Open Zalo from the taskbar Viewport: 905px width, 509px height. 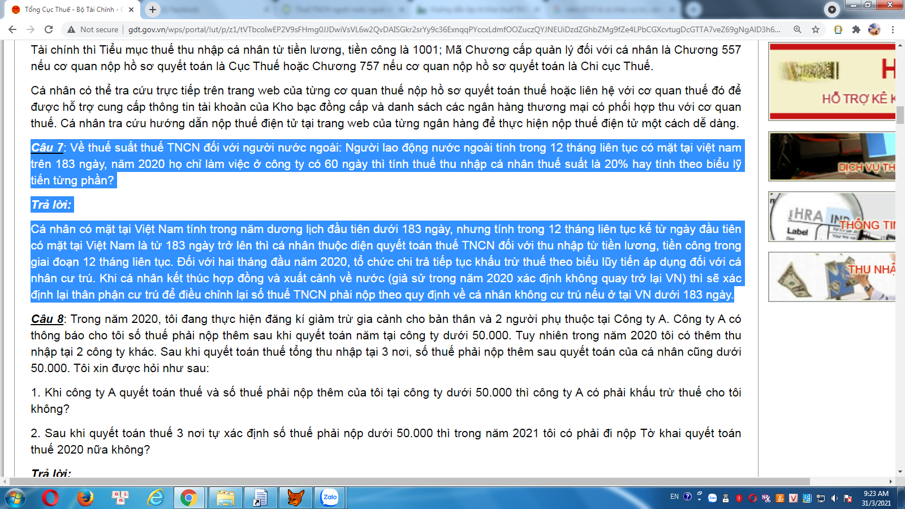tap(330, 498)
